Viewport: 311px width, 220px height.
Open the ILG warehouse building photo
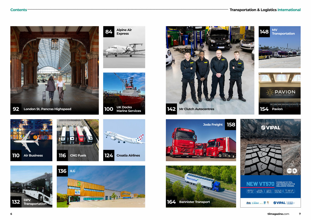[101, 187]
